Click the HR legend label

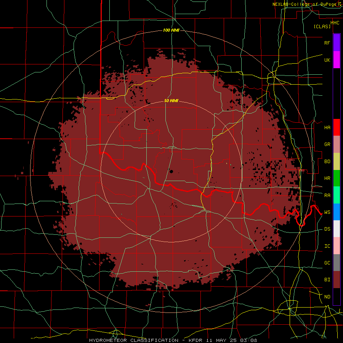(x=327, y=178)
